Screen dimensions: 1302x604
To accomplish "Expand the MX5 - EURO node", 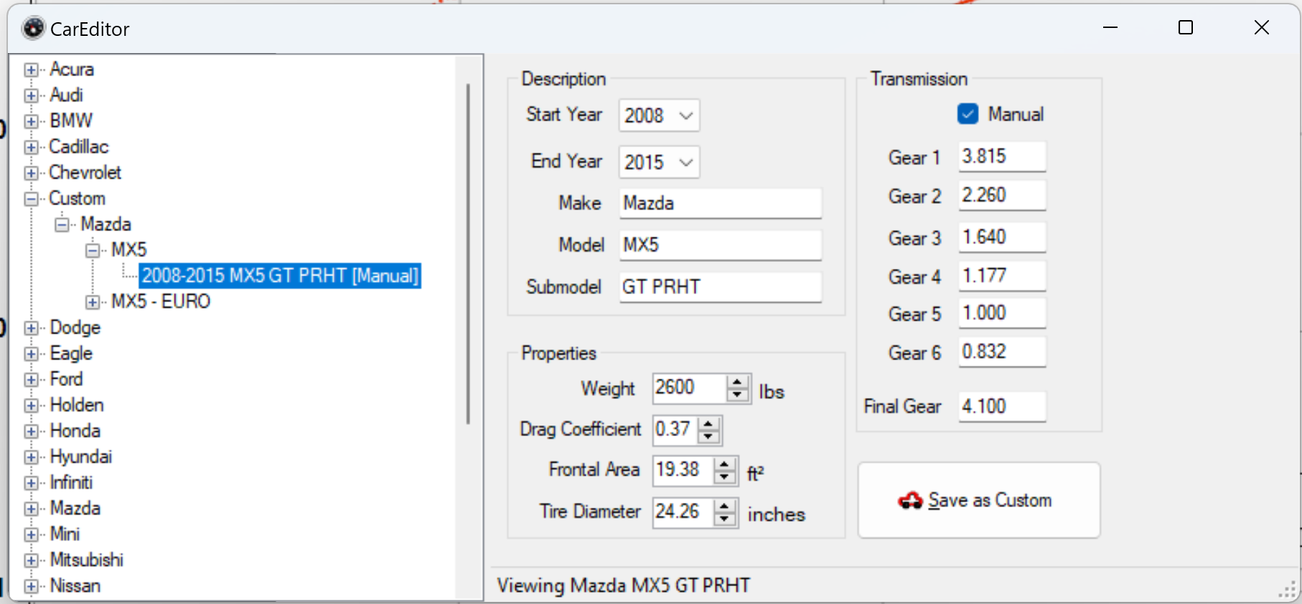I will click(x=93, y=302).
